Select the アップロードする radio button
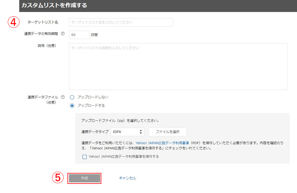This screenshot has width=297, height=193. [x=72, y=106]
